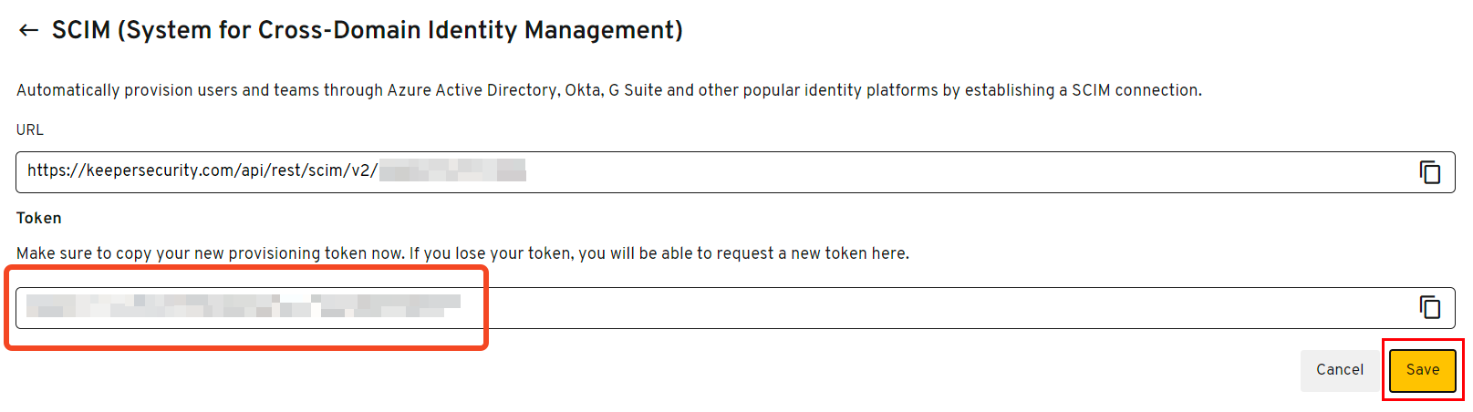Copy the SCIM URL with the copy icon
Viewport: 1473px width, 412px height.
(1429, 171)
